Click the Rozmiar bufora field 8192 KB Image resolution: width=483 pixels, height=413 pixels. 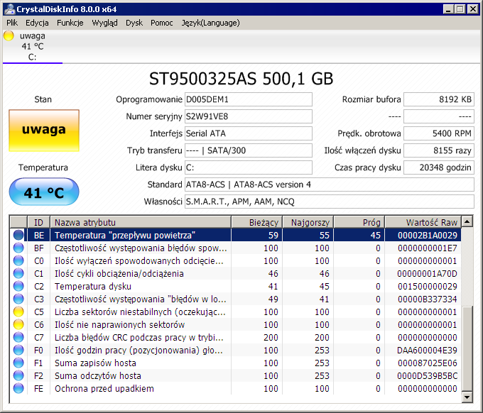coord(439,99)
